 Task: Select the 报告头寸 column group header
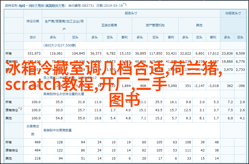coord(131,13)
